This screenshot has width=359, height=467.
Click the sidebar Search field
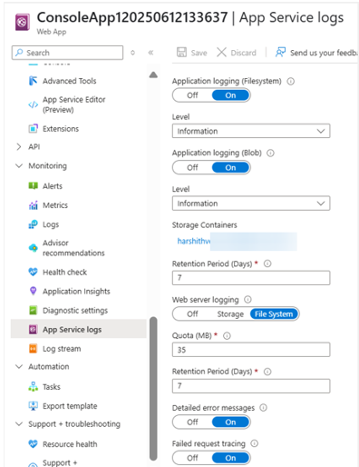click(67, 53)
